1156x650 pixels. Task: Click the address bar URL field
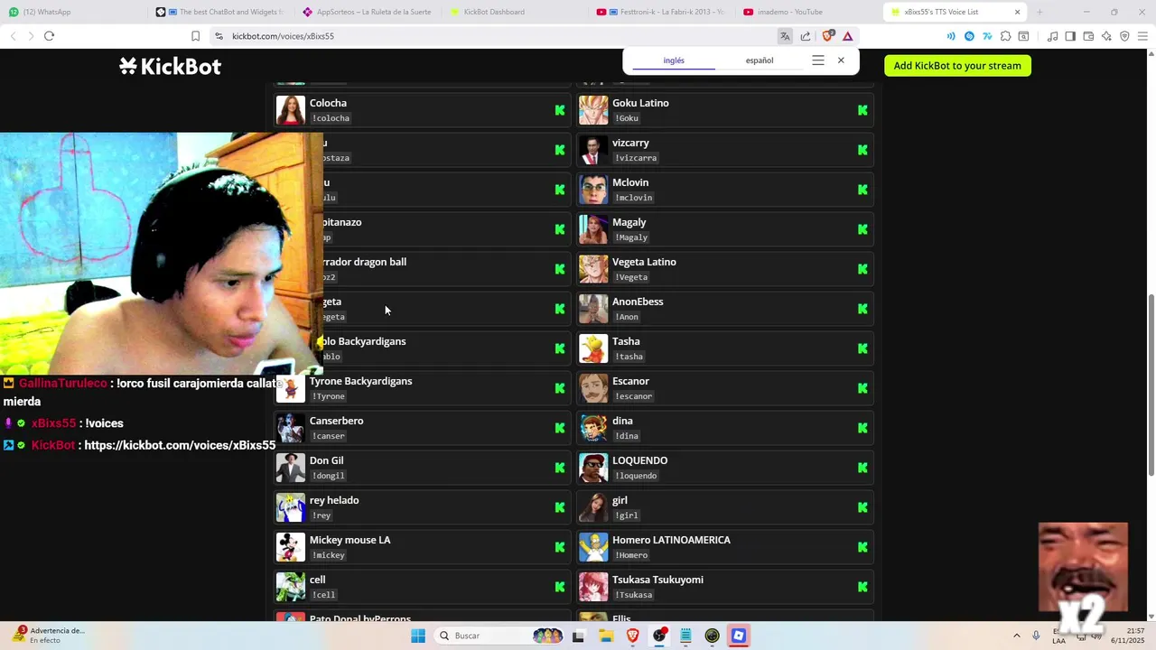497,36
